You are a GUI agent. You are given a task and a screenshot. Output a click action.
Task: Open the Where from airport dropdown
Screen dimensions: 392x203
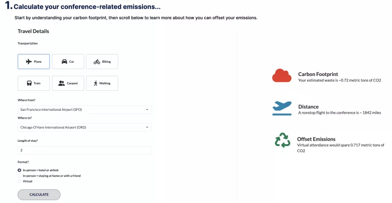point(84,110)
